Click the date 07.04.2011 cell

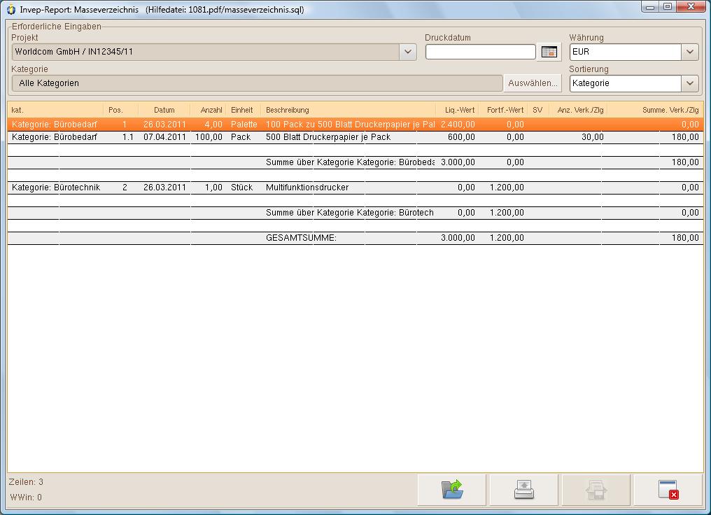click(x=164, y=137)
